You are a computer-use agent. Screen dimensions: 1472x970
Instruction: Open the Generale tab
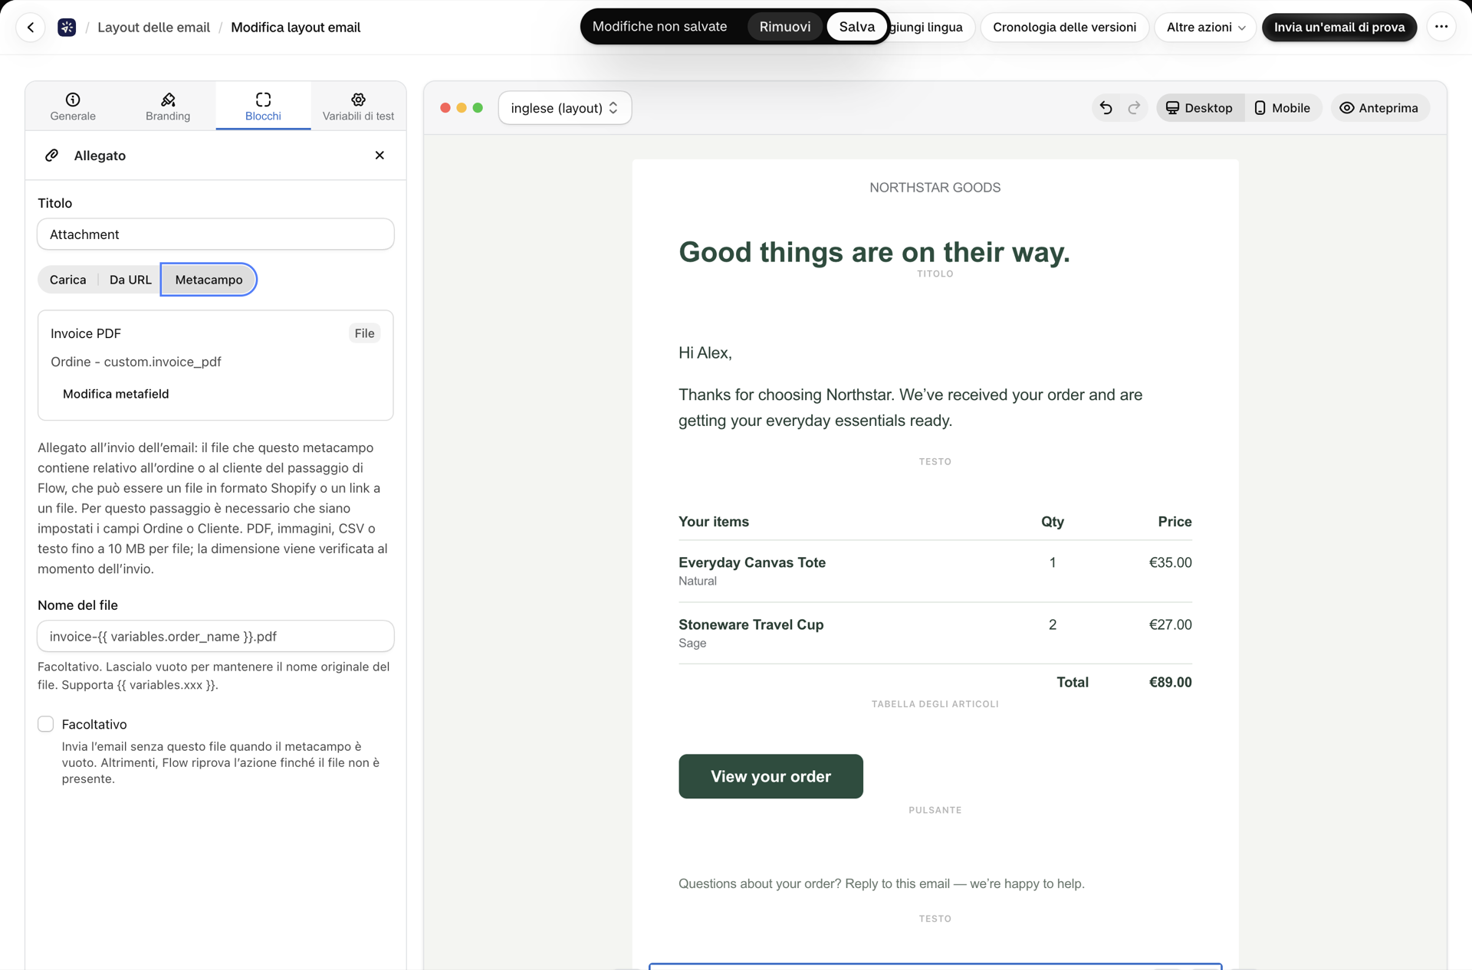coord(73,107)
